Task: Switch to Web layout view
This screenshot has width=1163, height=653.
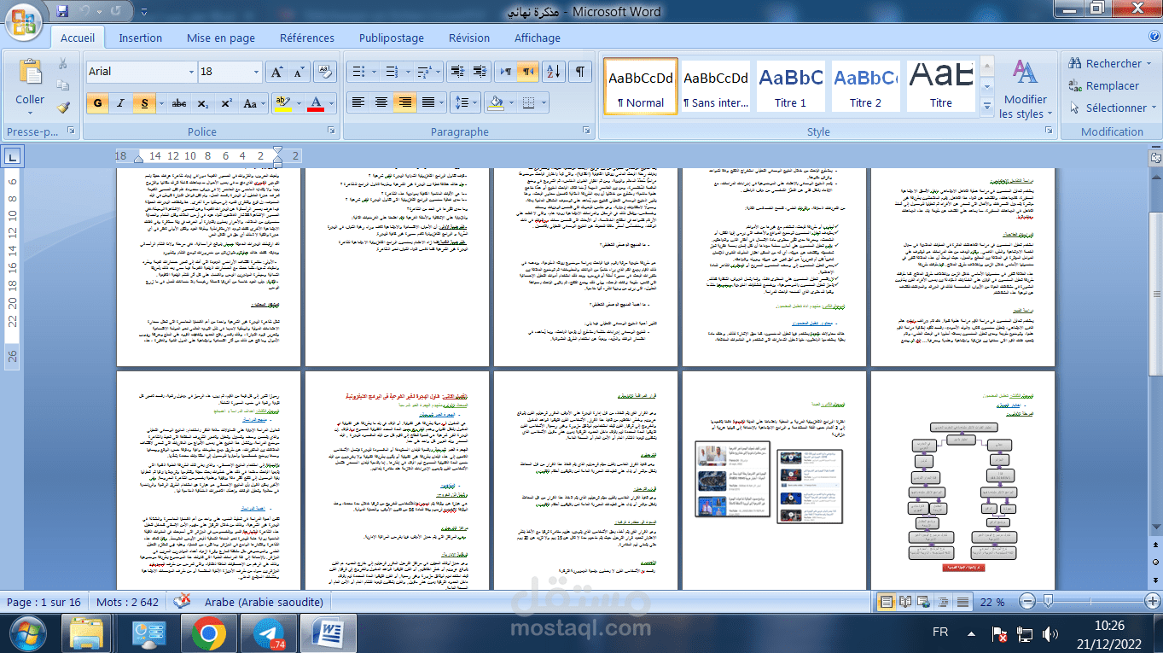Action: click(x=924, y=602)
